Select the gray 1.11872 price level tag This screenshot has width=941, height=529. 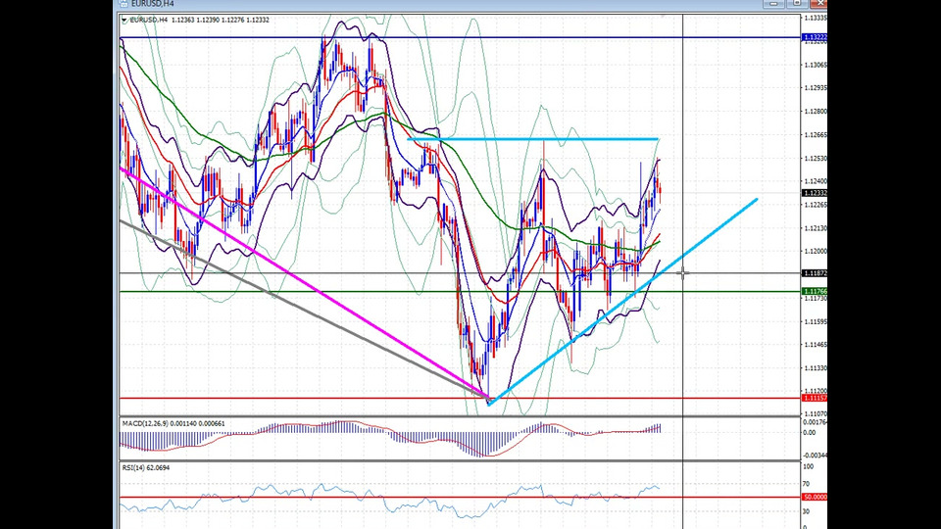(x=815, y=273)
